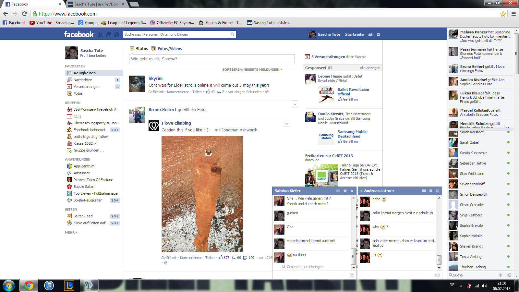Click the Facebook logo in header
Screen dimensions: 519x292
pos(79,34)
